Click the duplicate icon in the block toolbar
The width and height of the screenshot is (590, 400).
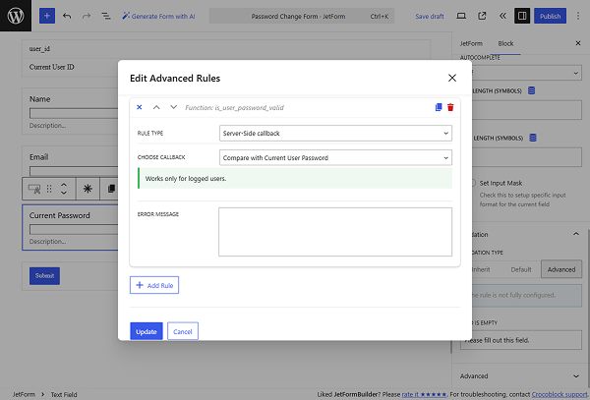[111, 189]
